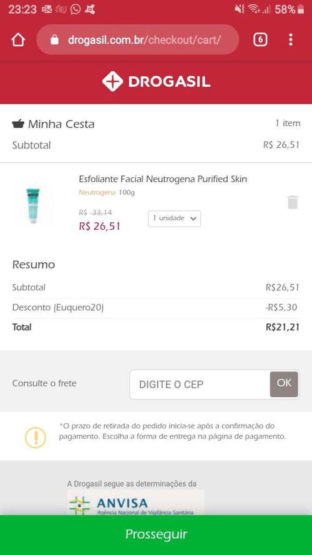Tap the Drogasil logo in header
This screenshot has width=312, height=555.
point(156,82)
